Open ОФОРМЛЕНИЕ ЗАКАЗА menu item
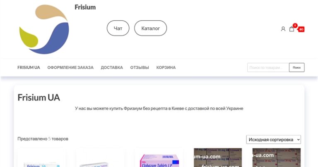Image resolution: width=318 pixels, height=167 pixels. 70,67
